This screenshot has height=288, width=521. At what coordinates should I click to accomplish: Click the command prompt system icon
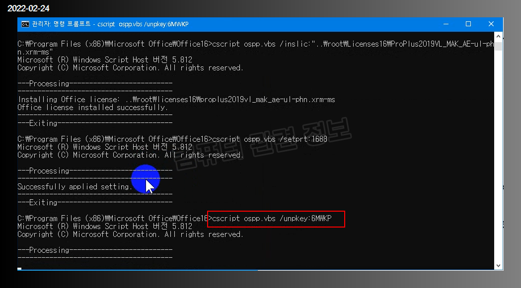[x=25, y=24]
